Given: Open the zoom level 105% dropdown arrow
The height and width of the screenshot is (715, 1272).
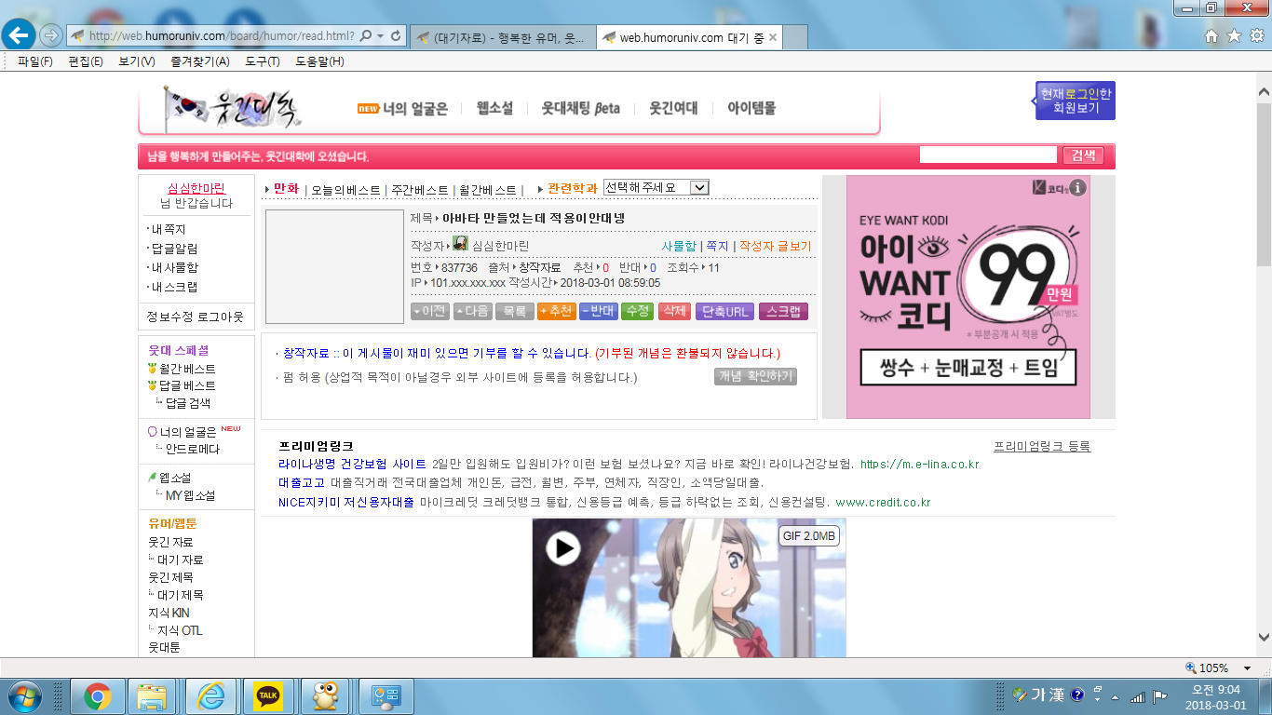Looking at the screenshot, I should [x=1249, y=668].
